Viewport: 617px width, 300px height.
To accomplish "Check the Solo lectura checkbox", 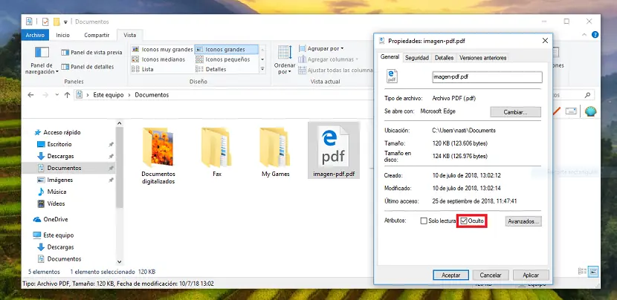I will (424, 221).
